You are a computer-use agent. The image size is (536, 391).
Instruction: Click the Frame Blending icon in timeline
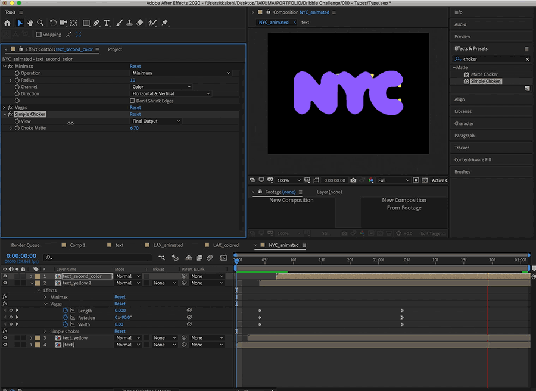click(x=200, y=258)
